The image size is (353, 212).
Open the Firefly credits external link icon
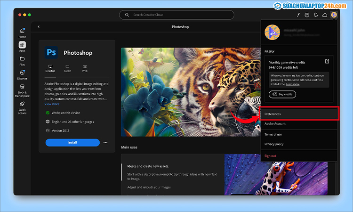(327, 61)
